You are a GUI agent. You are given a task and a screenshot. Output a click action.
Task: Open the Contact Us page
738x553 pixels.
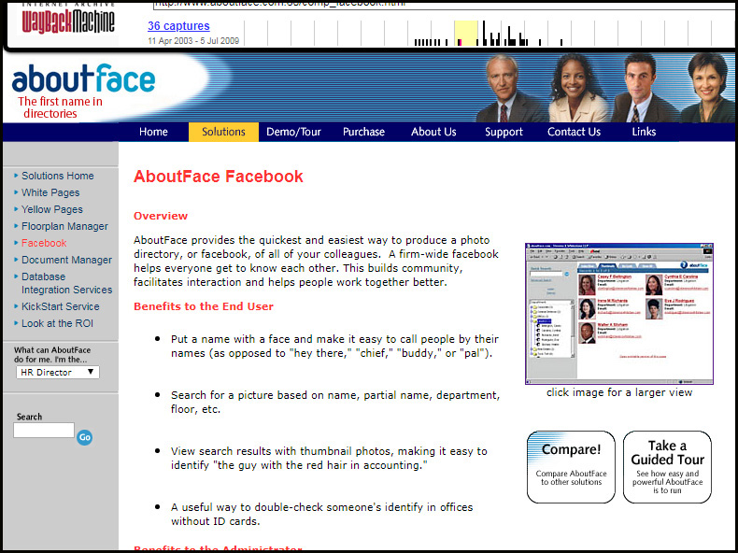[x=574, y=132]
